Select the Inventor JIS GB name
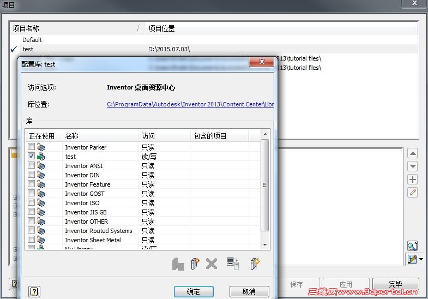The image size is (428, 299). coord(86,212)
